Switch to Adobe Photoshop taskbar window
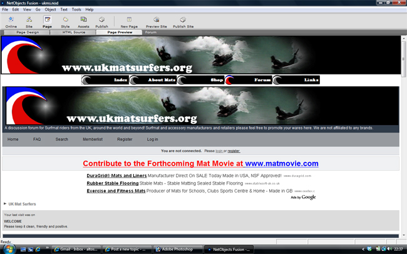This screenshot has height=254, width=407. (178, 250)
